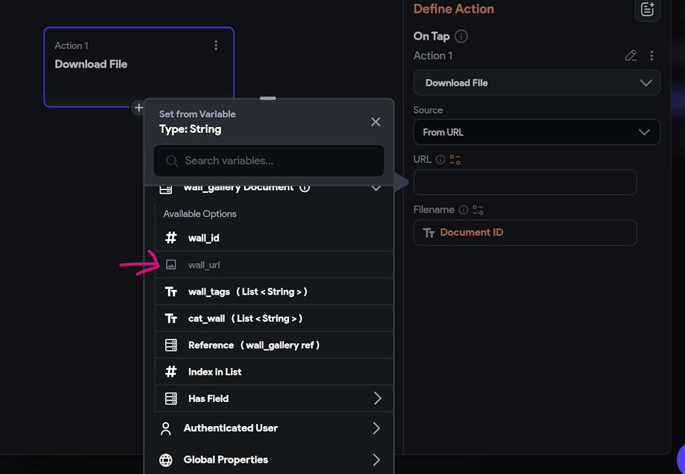685x474 pixels.
Task: Select Index in List option
Action: [x=214, y=372]
